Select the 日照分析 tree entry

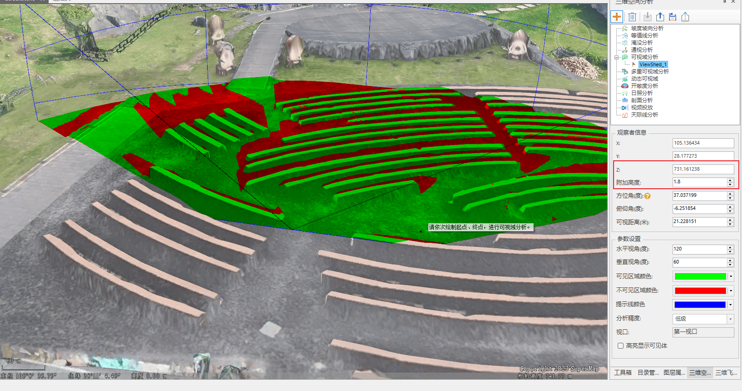coord(642,93)
